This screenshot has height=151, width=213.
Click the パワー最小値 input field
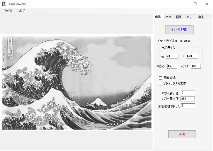(x=187, y=93)
